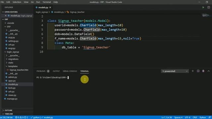
Task: Open the Edit menu
Action: (8, 2)
